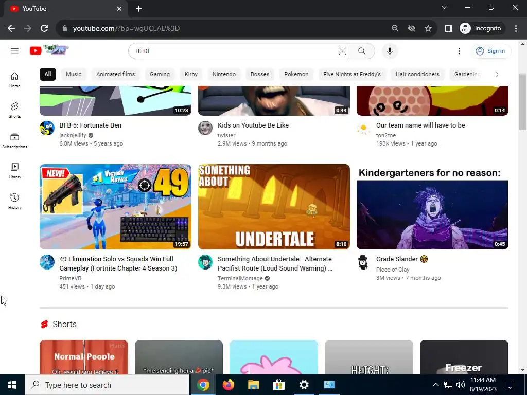Select the Animated films chip
The height and width of the screenshot is (395, 527).
click(116, 74)
